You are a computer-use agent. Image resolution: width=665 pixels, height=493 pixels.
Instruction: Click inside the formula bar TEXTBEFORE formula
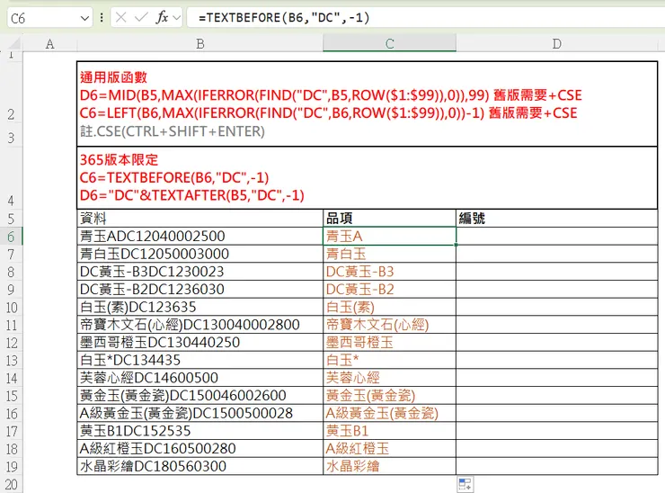[x=284, y=17]
